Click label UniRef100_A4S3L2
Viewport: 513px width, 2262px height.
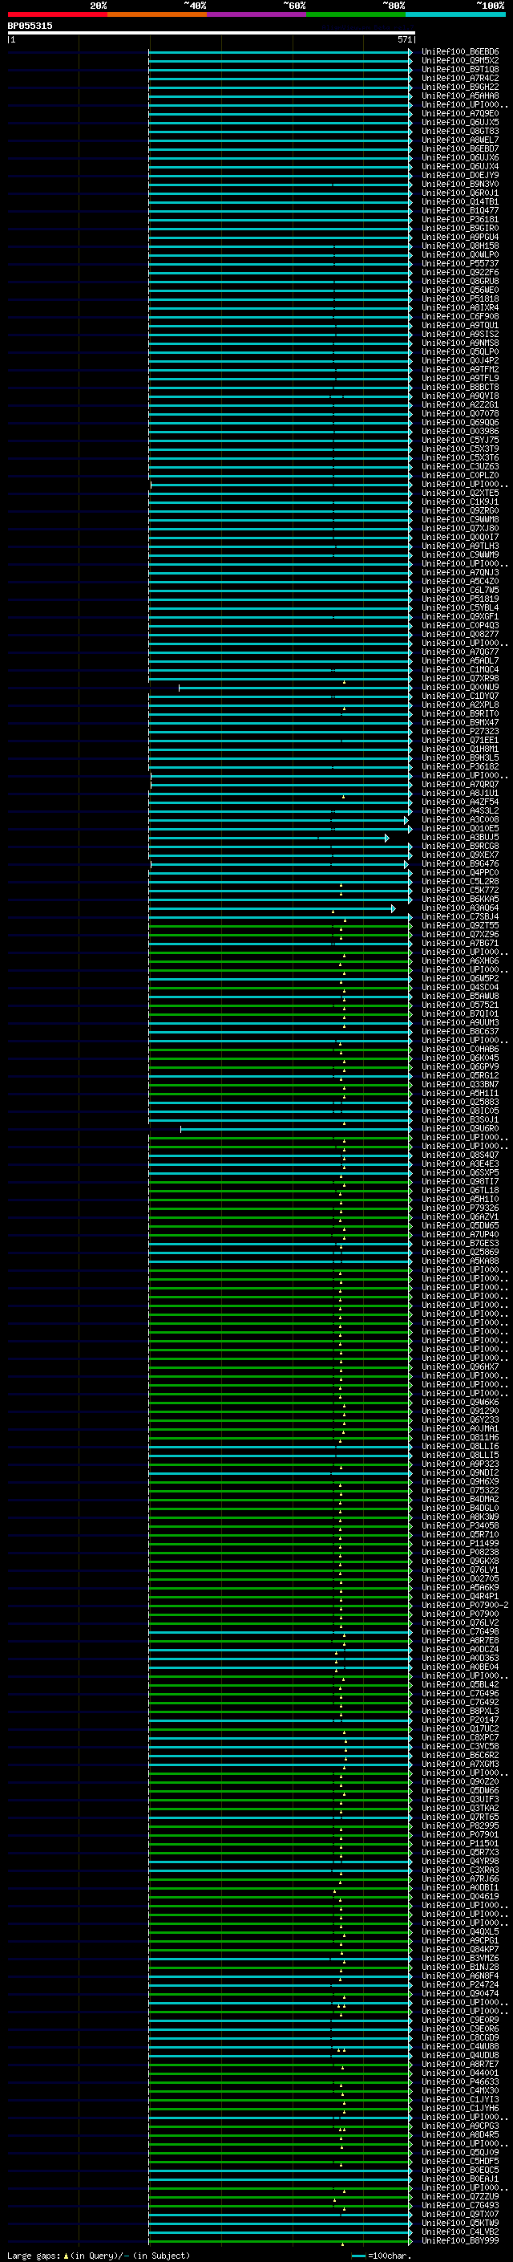click(x=460, y=810)
